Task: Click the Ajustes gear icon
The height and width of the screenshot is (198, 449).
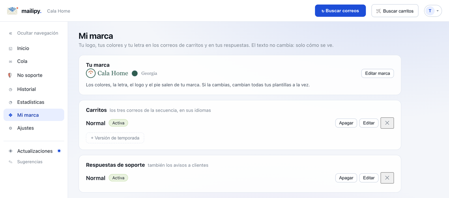Action: [x=11, y=128]
